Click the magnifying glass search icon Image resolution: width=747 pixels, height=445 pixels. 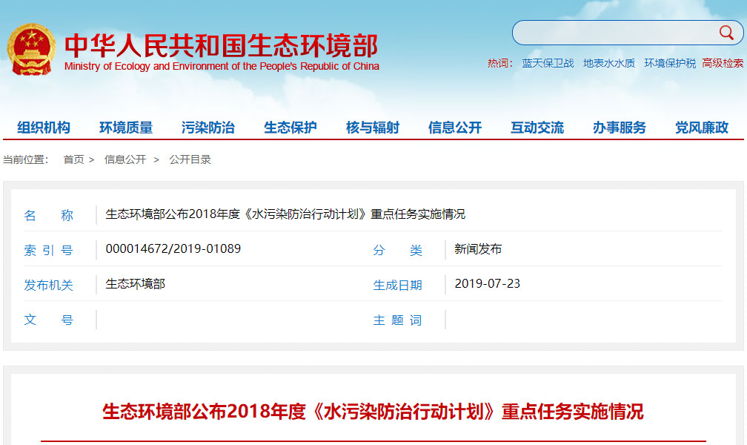click(x=726, y=33)
